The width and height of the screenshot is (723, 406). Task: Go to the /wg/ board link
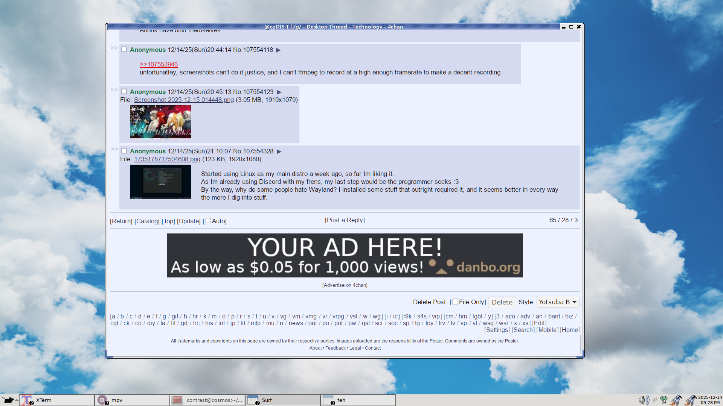click(x=377, y=317)
